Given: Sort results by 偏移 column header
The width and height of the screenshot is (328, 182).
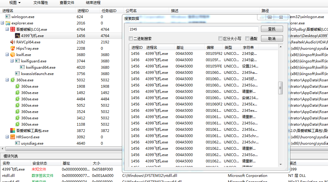Looking at the screenshot, I should pos(213,47).
